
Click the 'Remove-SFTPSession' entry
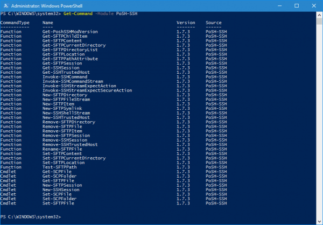[66, 136]
